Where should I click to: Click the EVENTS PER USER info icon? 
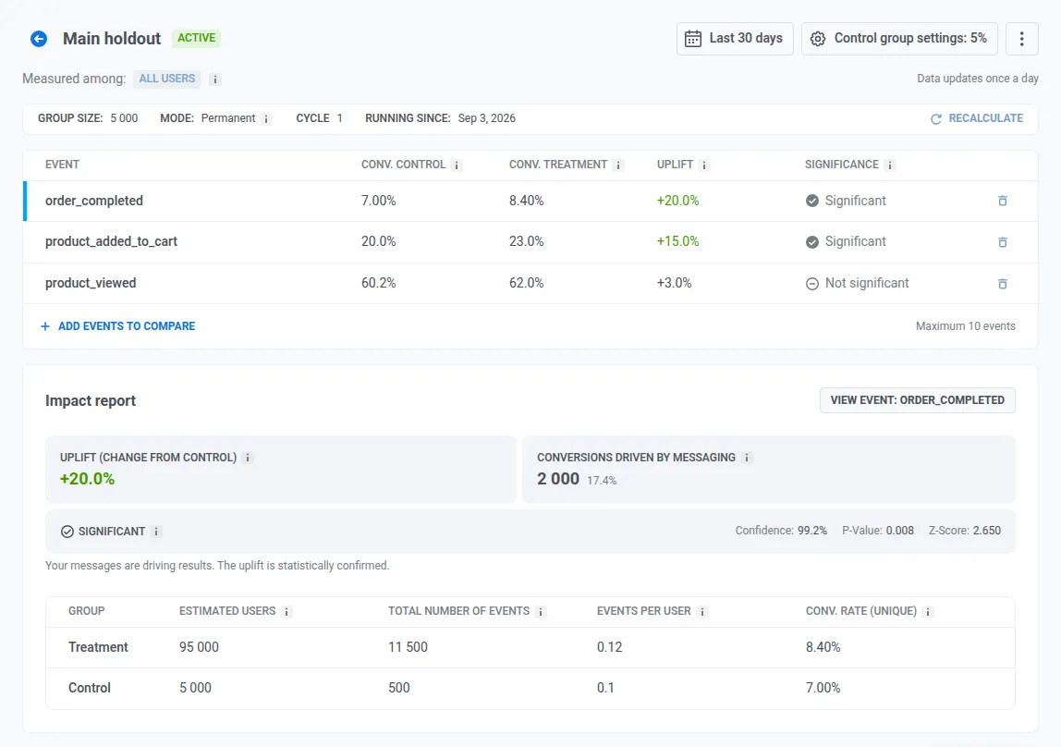(702, 612)
